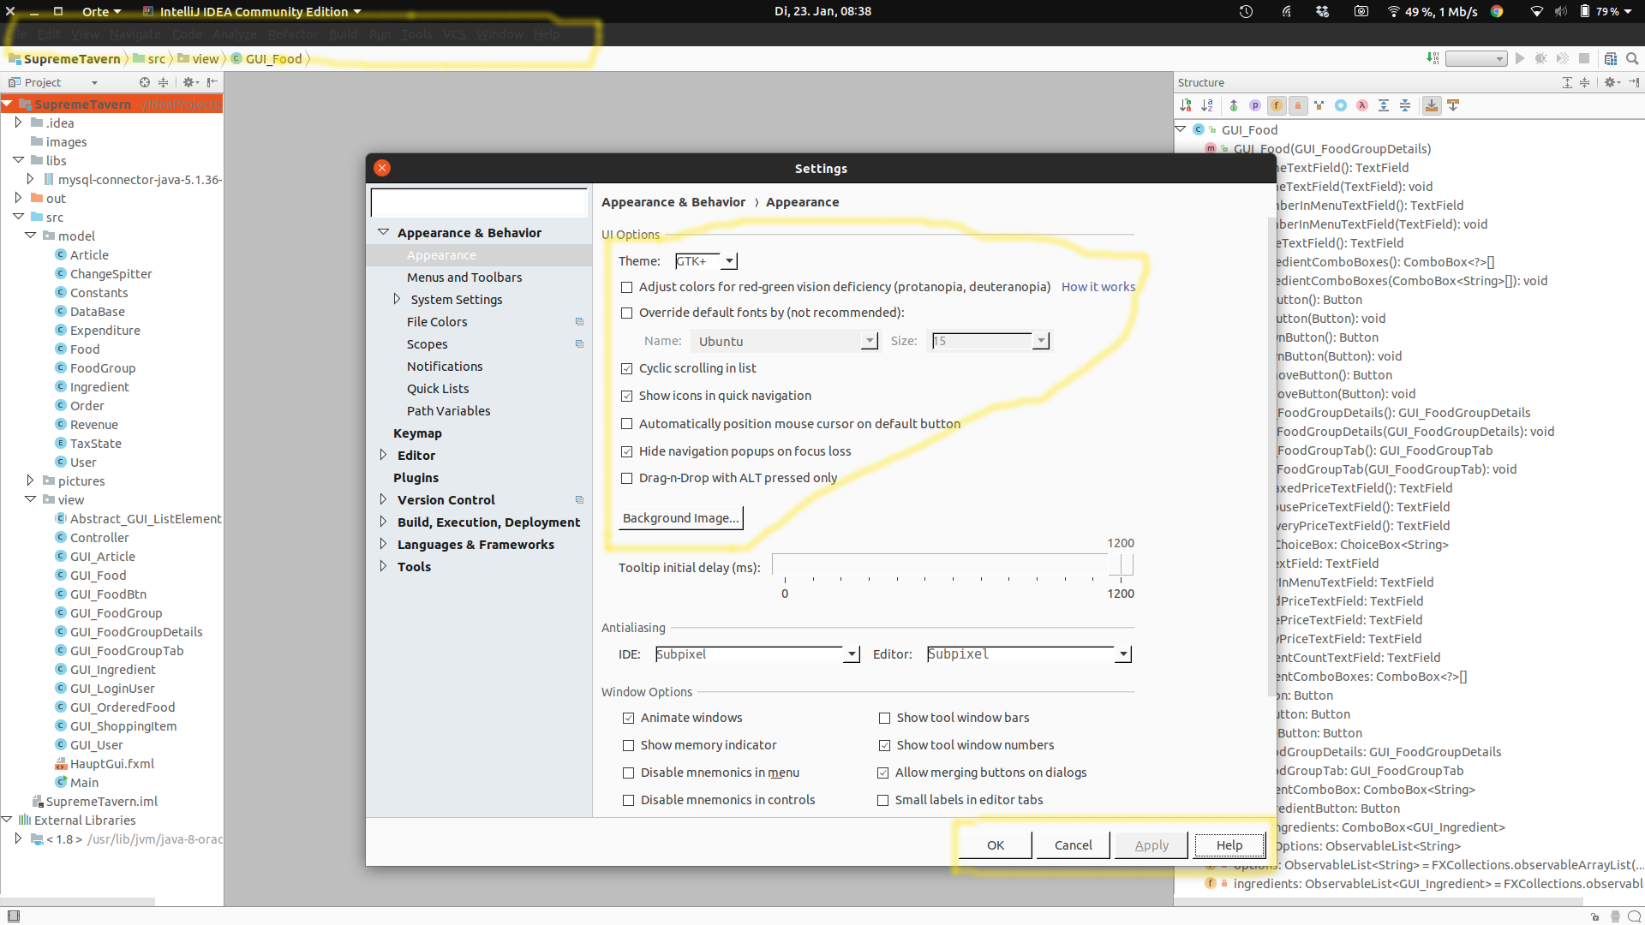Toggle Autoscroll to Source in Structure

click(1432, 105)
